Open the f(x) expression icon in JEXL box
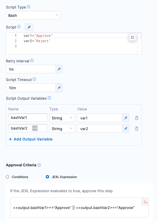 tap(145, 202)
